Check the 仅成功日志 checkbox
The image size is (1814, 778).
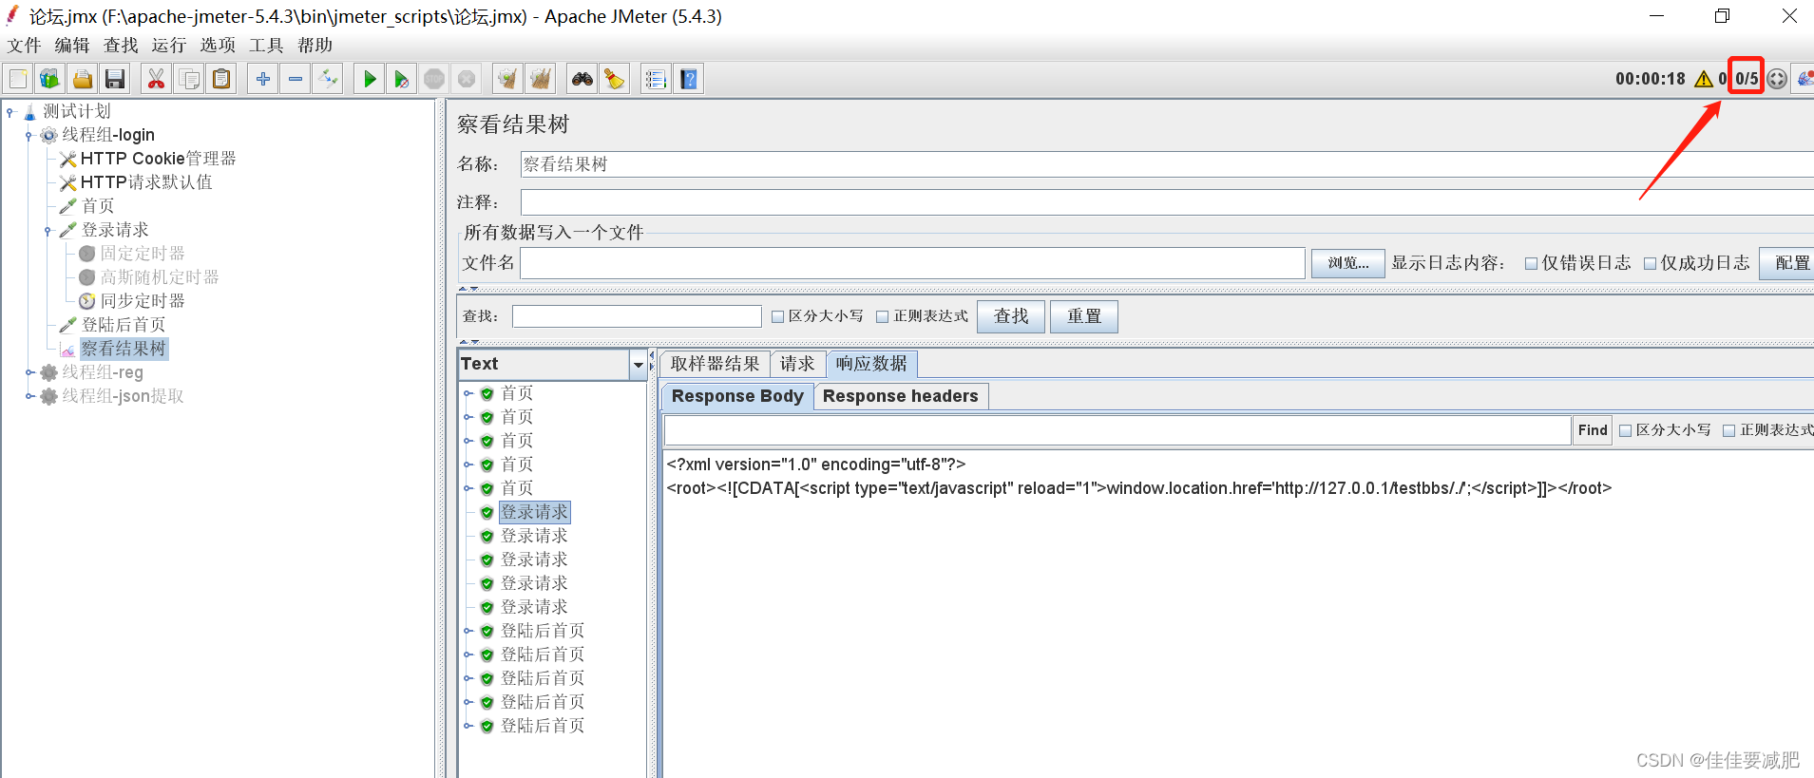tap(1650, 264)
